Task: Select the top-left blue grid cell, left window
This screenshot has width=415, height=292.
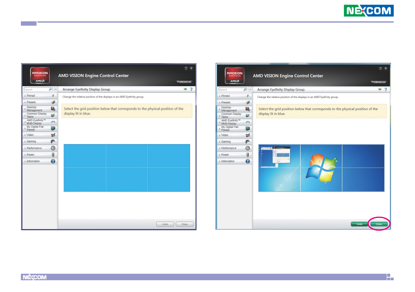Action: [85, 156]
